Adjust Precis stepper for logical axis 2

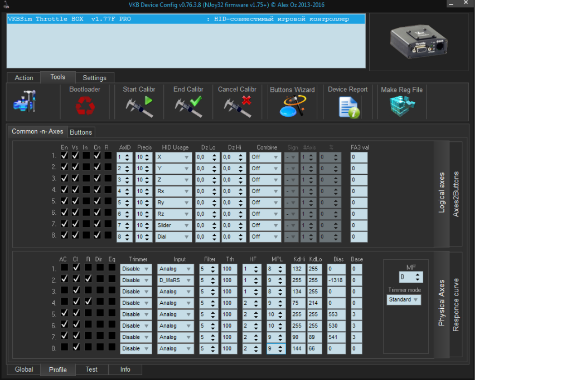point(147,169)
